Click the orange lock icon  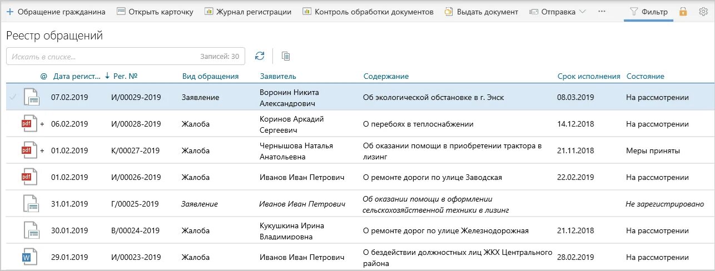(683, 12)
